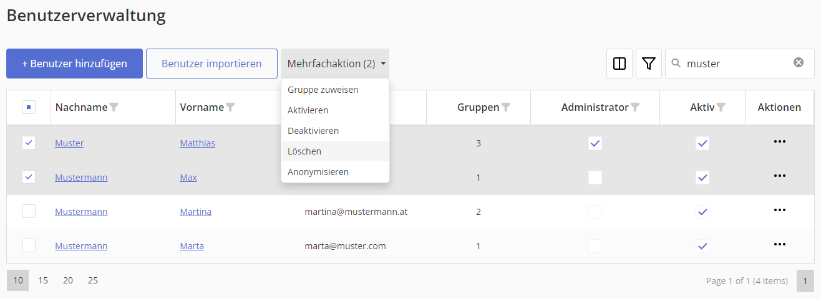Open Nachname column filter icon
The height and width of the screenshot is (299, 821).
[114, 107]
